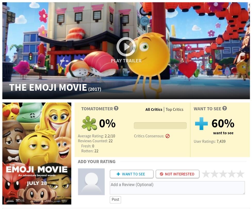Click the Tomatometer score progress bar
This screenshot has width=252, height=209.
[160, 126]
